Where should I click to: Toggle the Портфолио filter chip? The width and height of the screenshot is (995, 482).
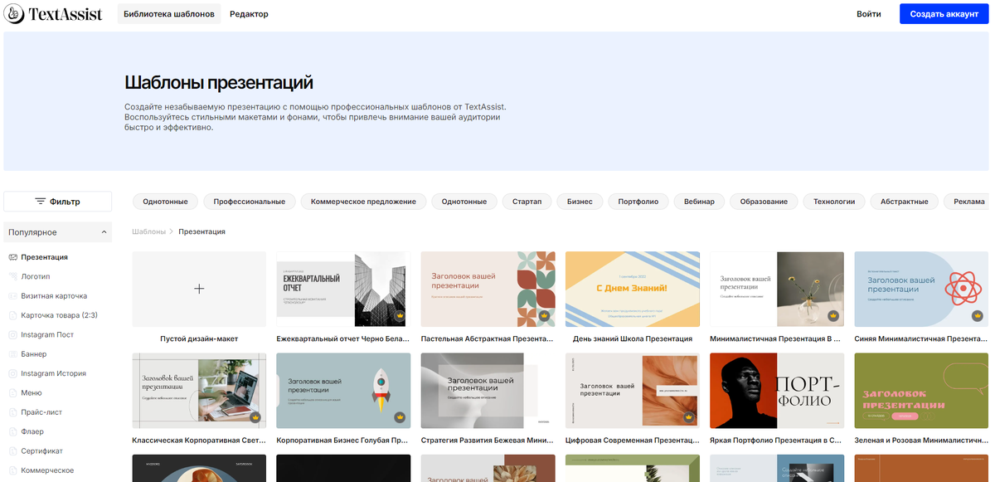pyautogui.click(x=638, y=201)
